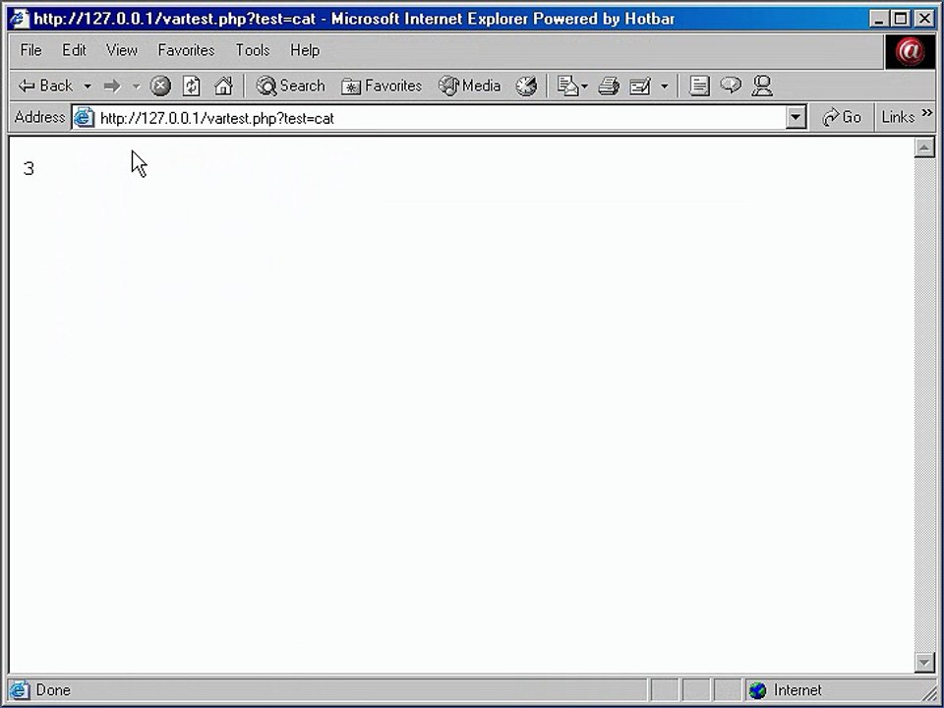
Task: Open the Discuss speech bubble icon
Action: [731, 85]
